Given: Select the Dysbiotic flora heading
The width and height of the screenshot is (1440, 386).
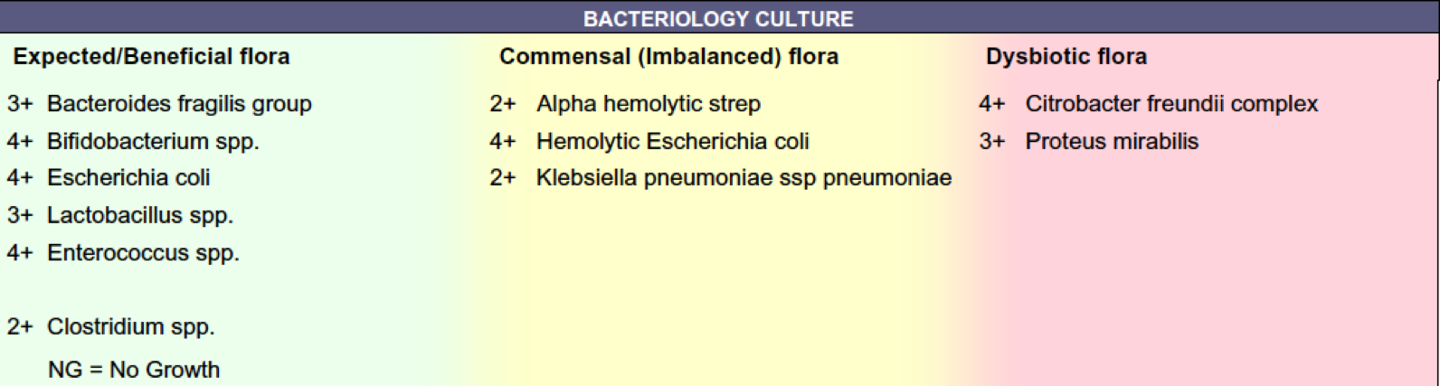Looking at the screenshot, I should (1066, 57).
